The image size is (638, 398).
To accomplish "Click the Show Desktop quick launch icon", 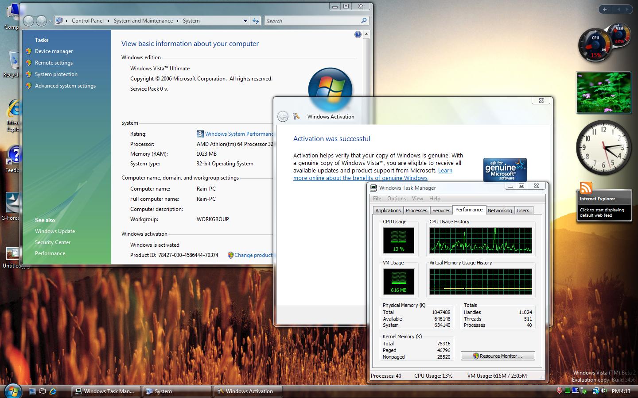I will click(x=32, y=391).
